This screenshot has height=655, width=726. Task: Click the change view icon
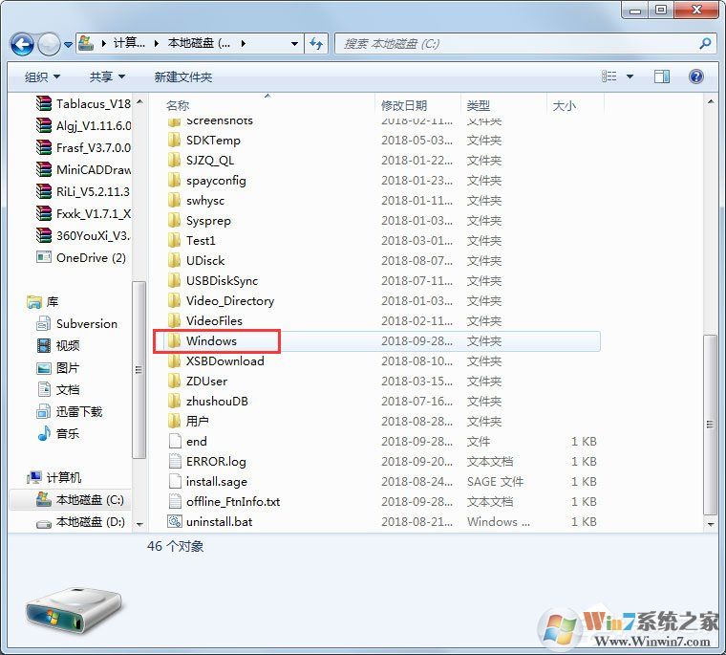point(609,76)
